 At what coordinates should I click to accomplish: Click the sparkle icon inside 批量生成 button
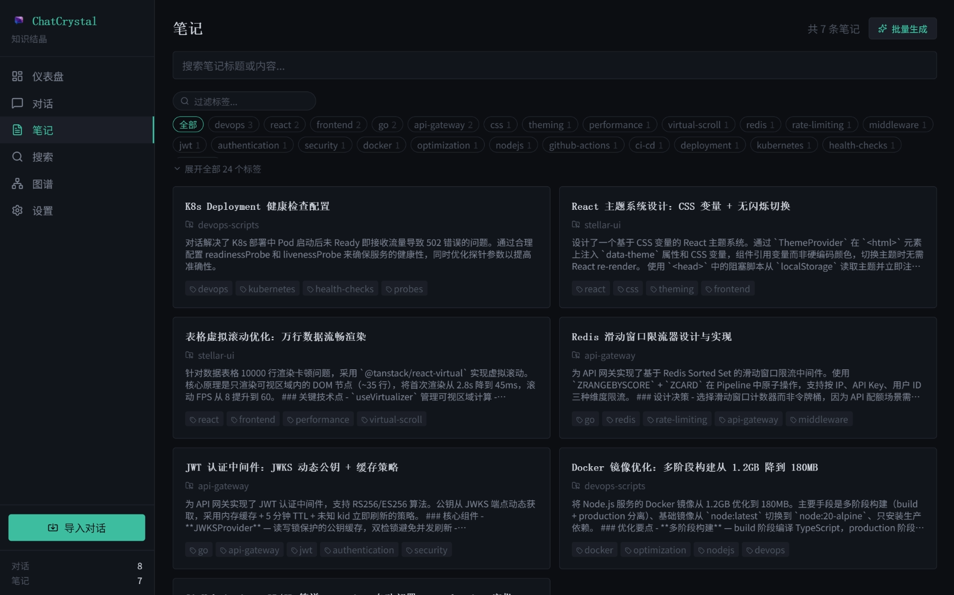click(883, 28)
